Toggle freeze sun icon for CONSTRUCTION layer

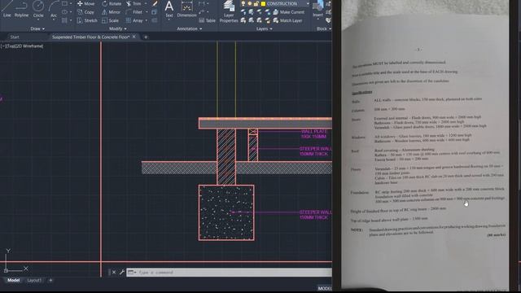250,3
